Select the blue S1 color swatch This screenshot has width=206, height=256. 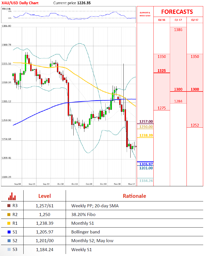pos(9,232)
